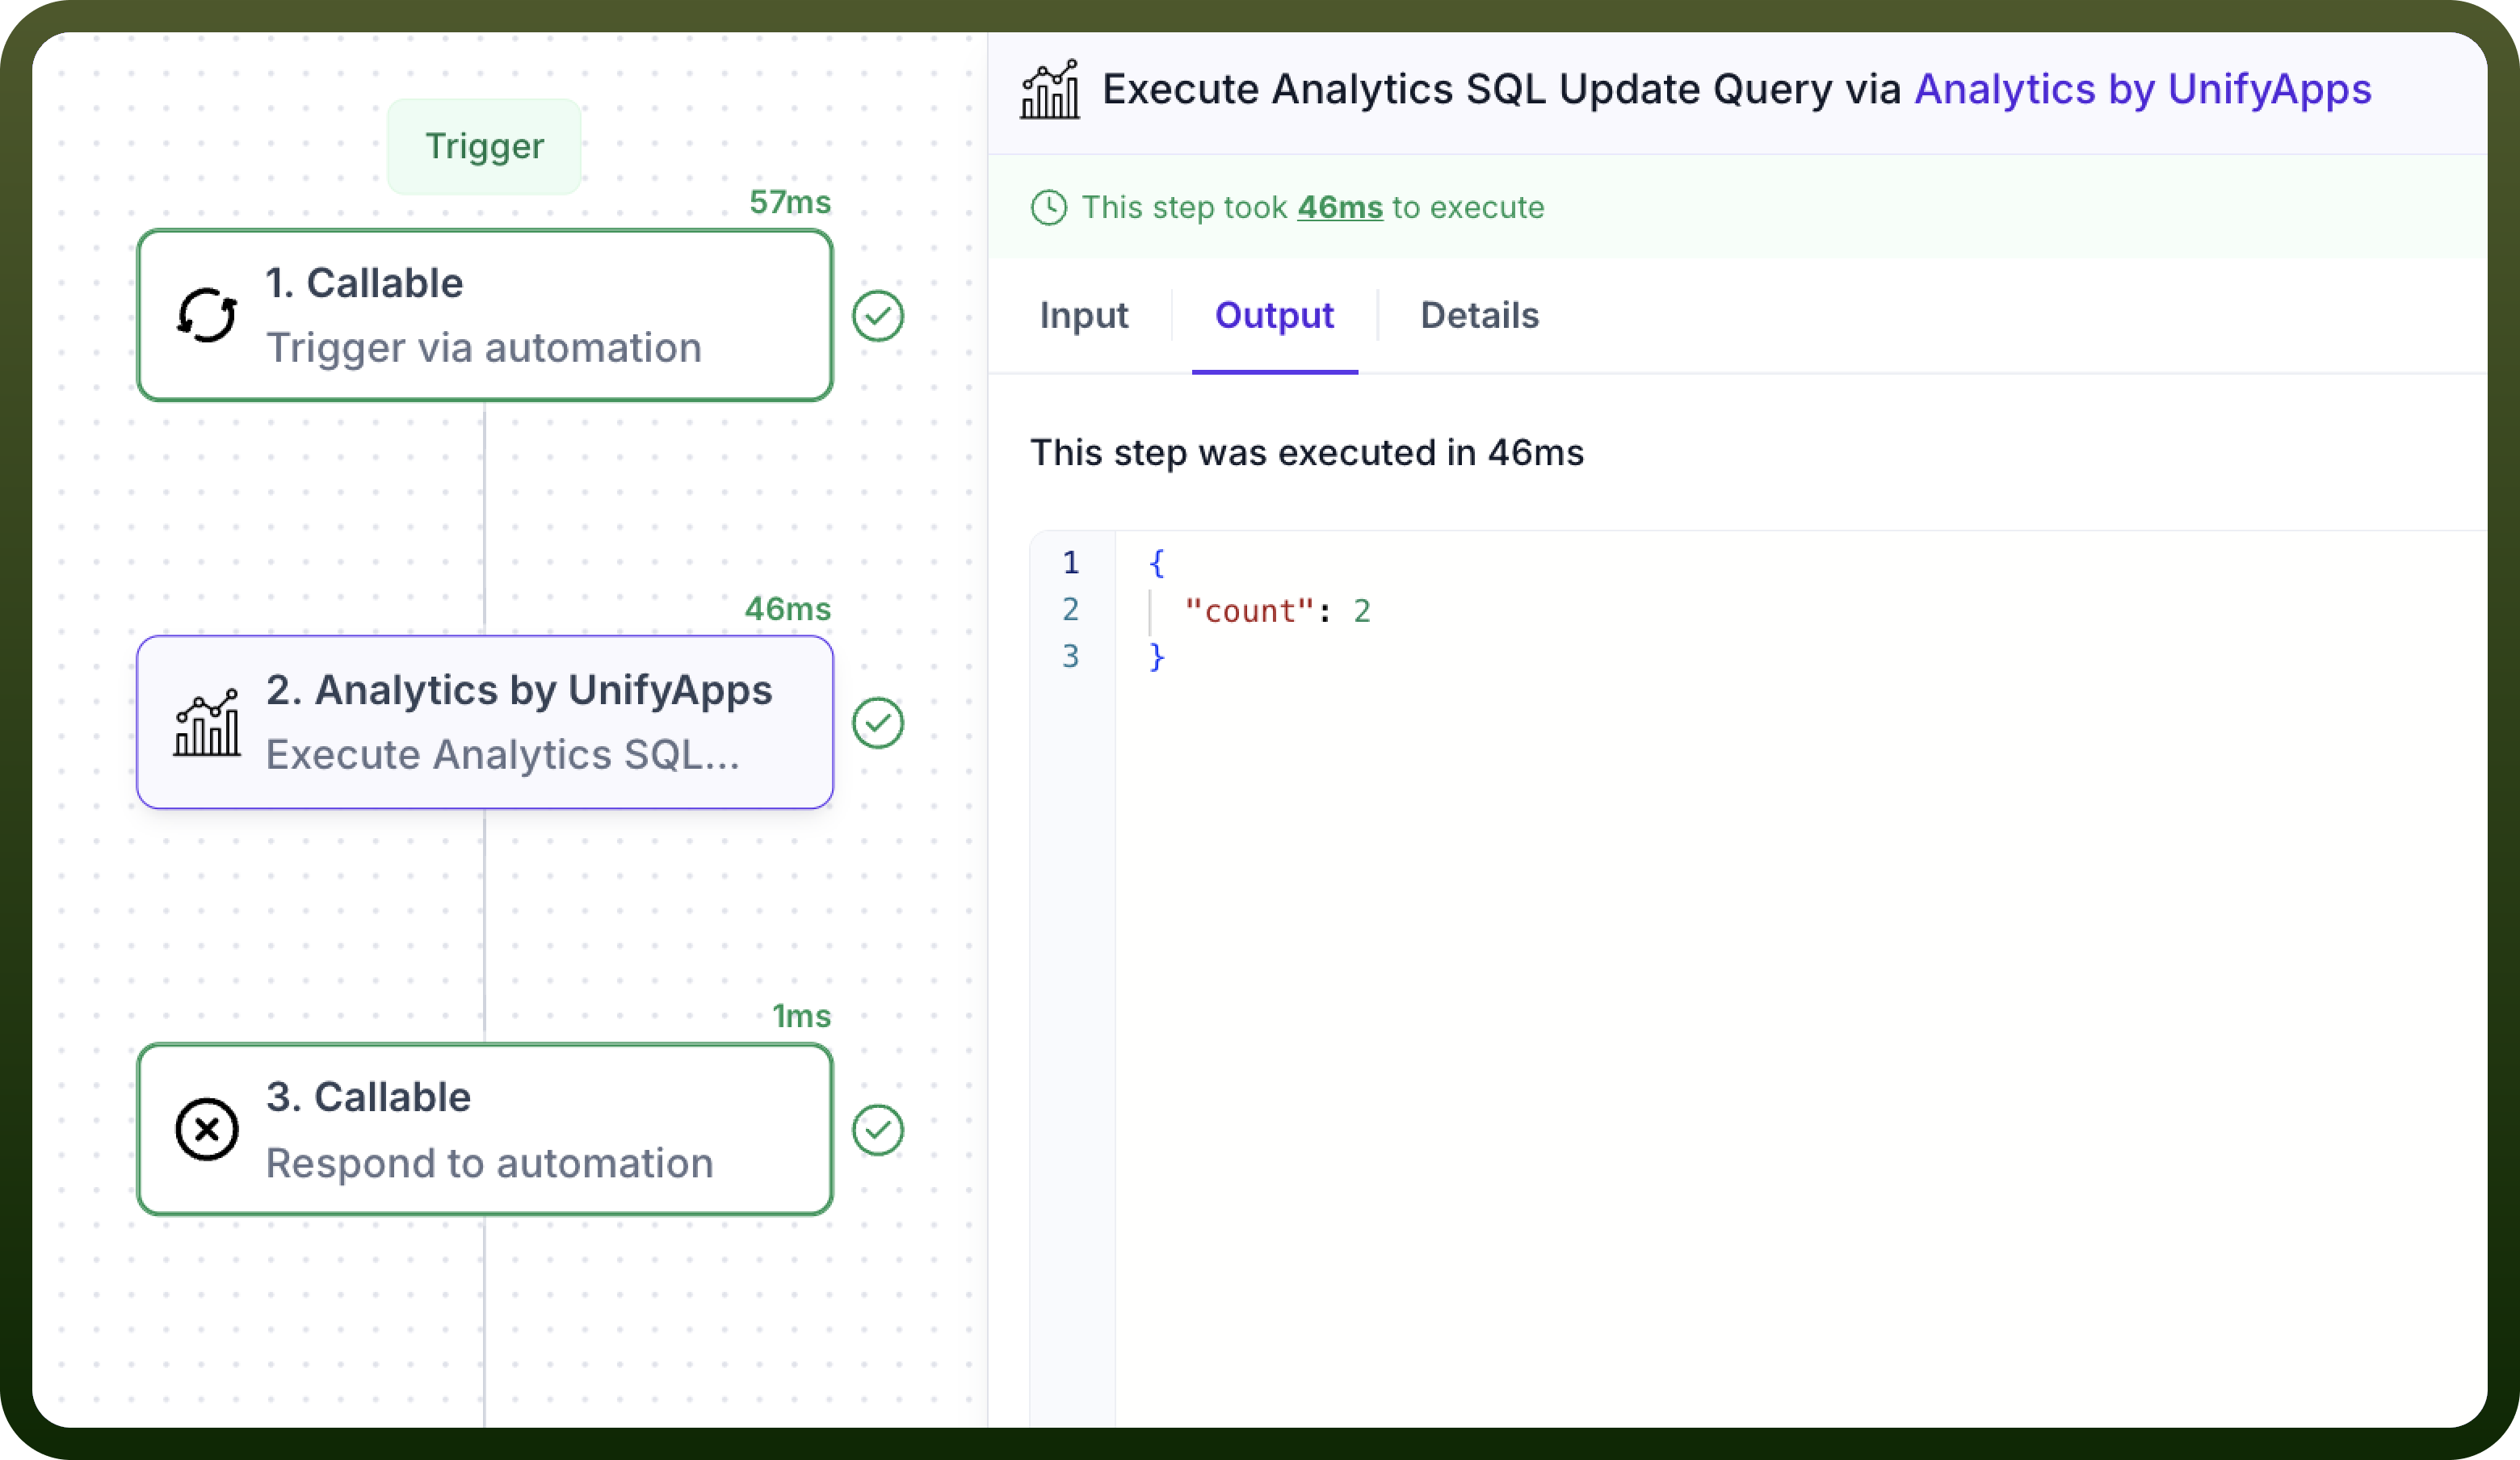Screen dimensions: 2520x1460
Task: Click the "Execute Analytics SQL..." subtitle
Action: (x=503, y=754)
